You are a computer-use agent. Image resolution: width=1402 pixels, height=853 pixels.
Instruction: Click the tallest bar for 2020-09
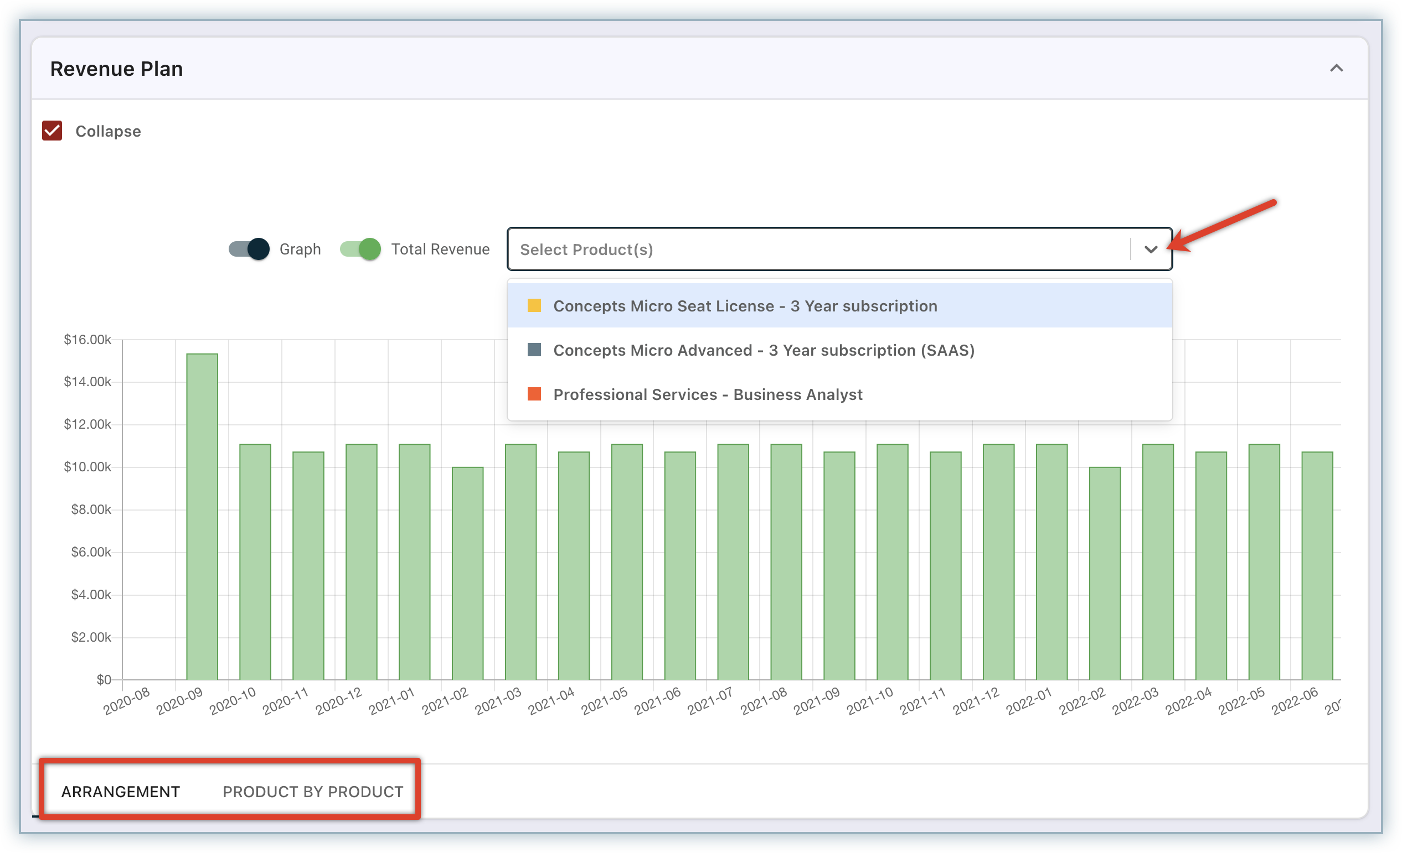pyautogui.click(x=202, y=517)
